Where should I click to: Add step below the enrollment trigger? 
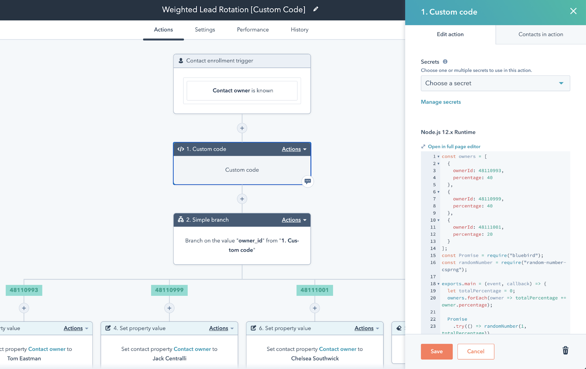click(242, 128)
